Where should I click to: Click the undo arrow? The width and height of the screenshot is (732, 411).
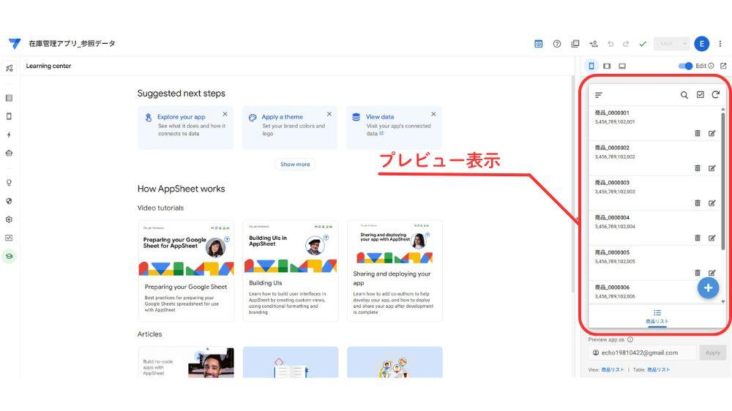point(610,44)
